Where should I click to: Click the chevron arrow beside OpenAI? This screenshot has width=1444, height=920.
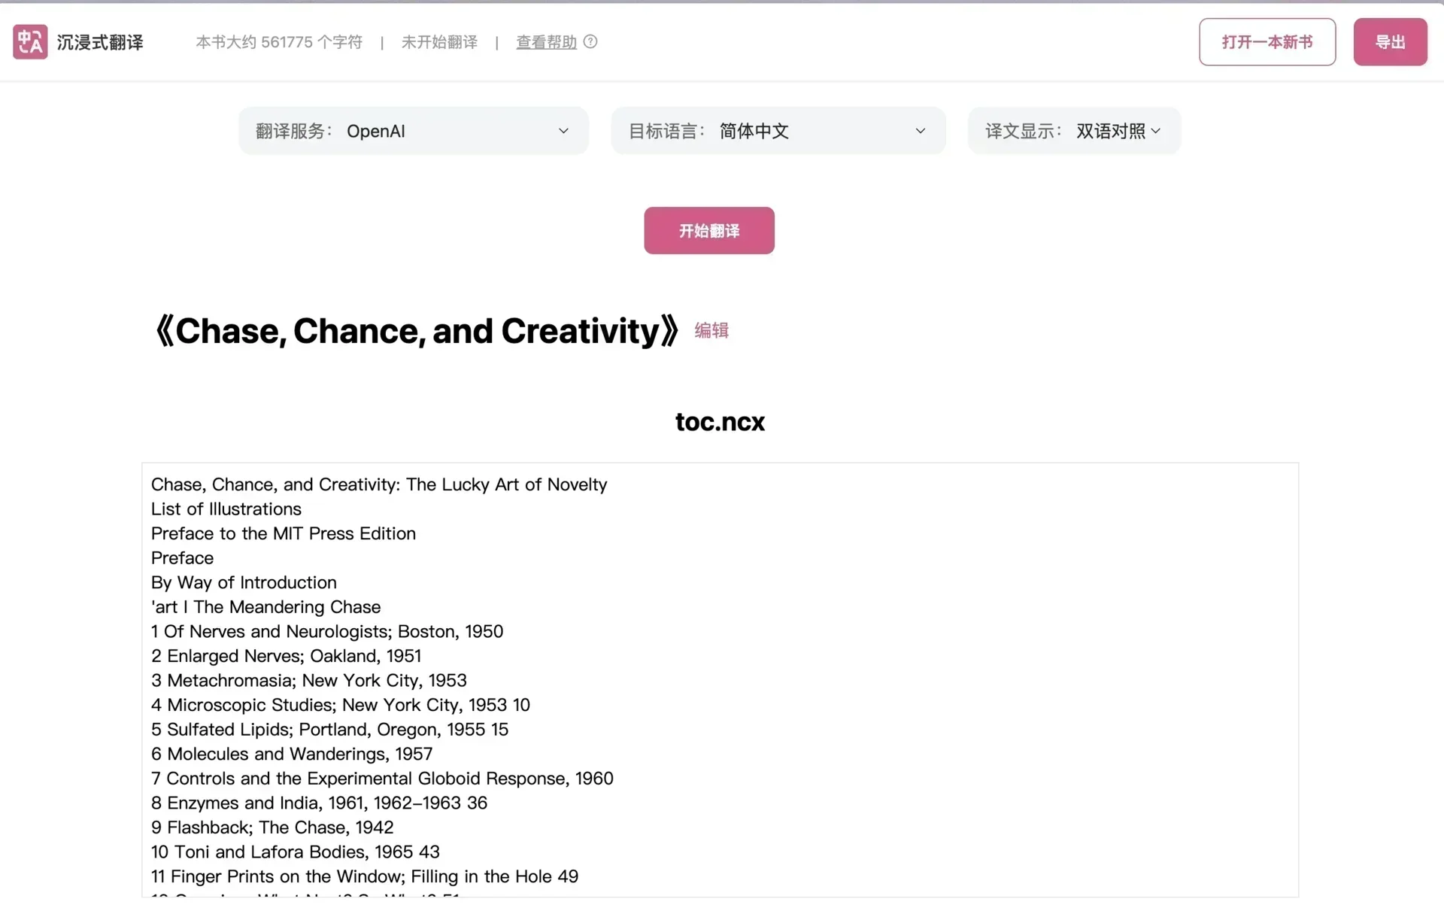pyautogui.click(x=563, y=131)
